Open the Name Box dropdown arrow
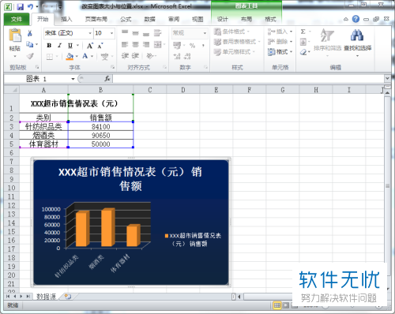 [x=73, y=79]
